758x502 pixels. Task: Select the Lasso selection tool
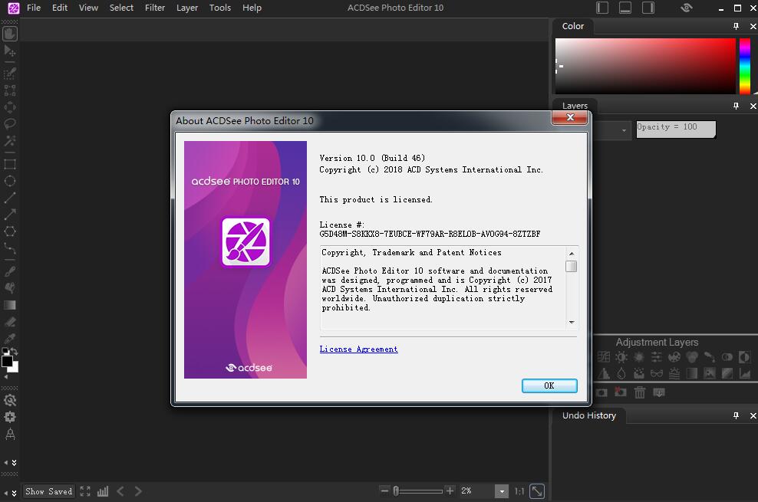[10, 123]
